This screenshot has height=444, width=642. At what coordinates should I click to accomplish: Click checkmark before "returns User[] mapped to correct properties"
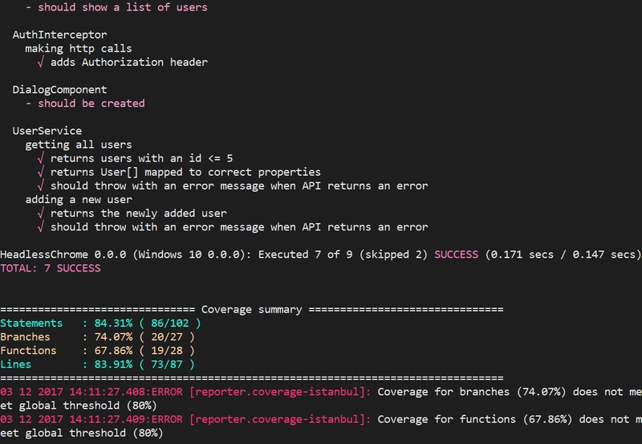[x=41, y=172]
